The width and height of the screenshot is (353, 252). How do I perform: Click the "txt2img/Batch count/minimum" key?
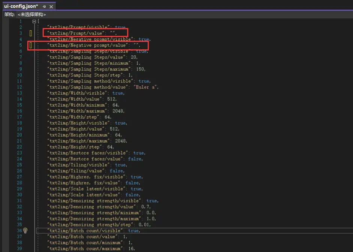pos(85,243)
